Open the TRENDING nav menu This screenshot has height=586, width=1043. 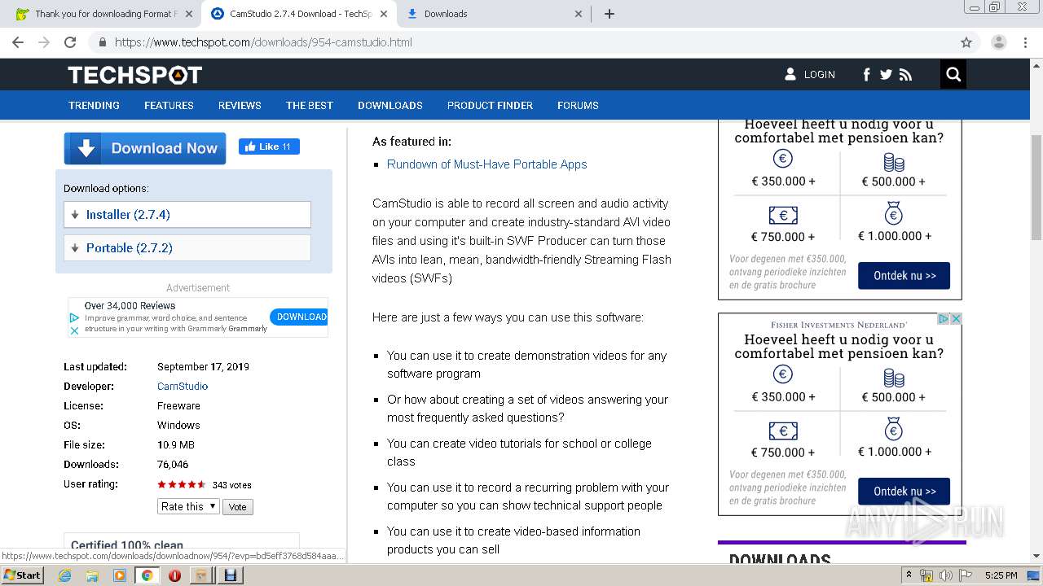tap(94, 105)
